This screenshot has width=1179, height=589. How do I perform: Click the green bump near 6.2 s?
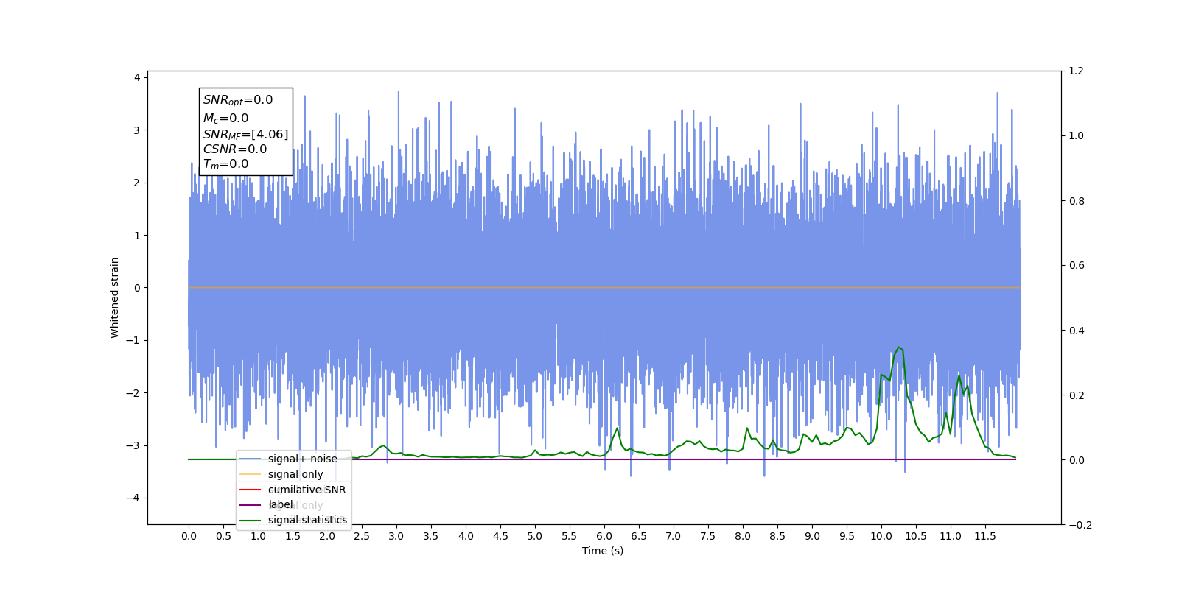(618, 428)
